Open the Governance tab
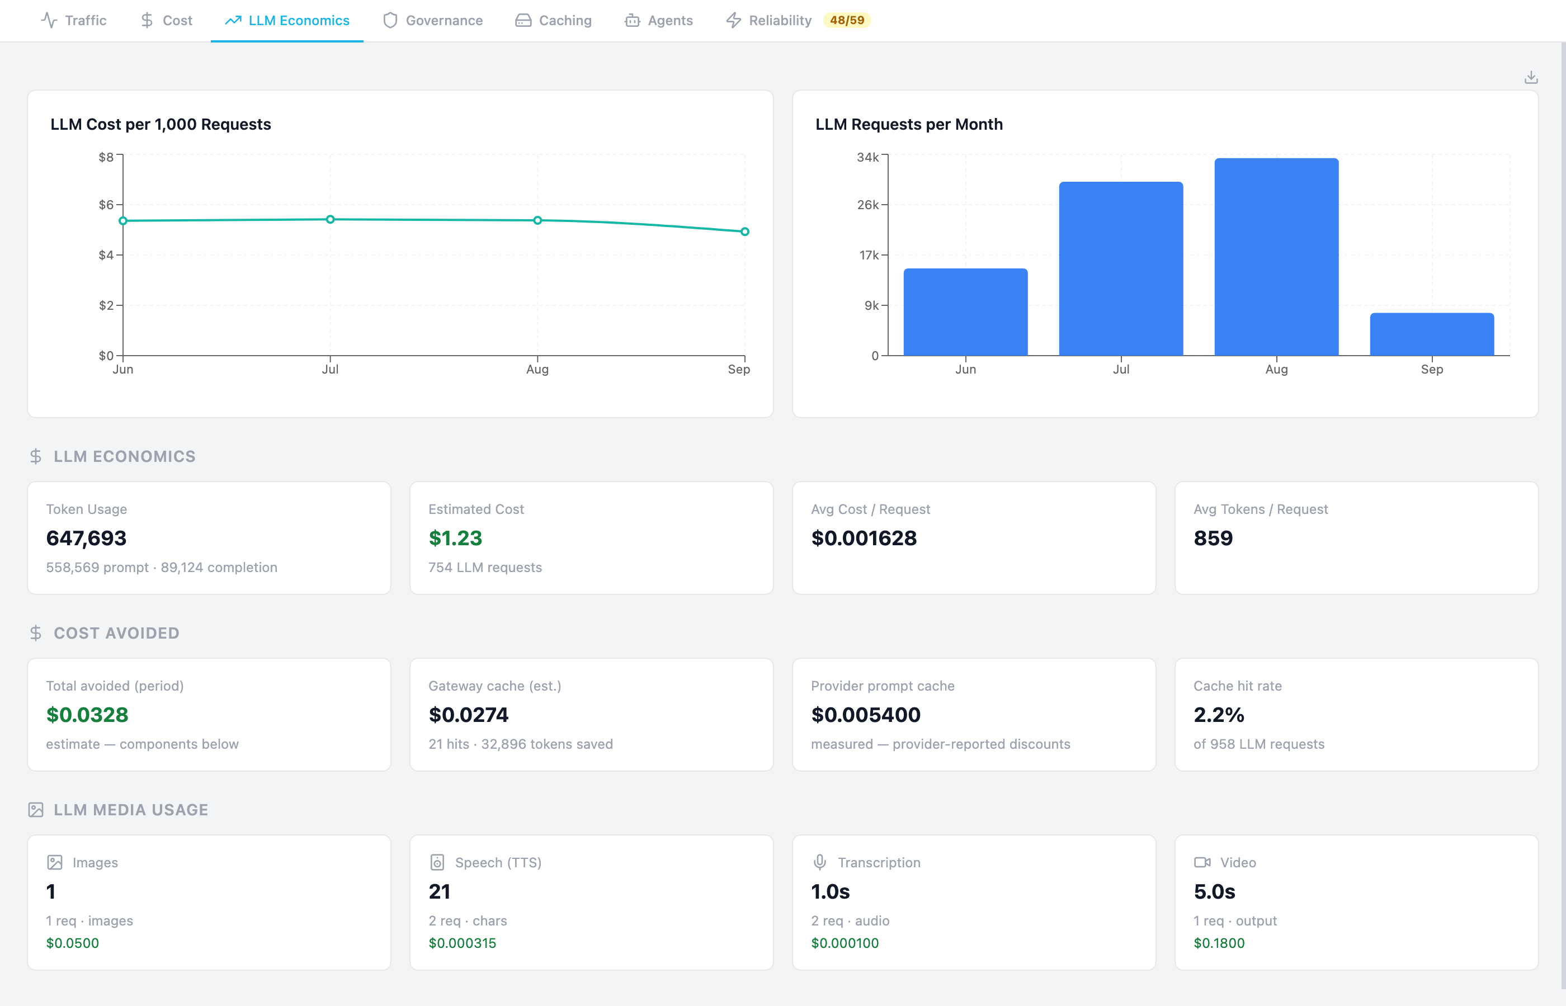The height and width of the screenshot is (1006, 1566). click(x=432, y=20)
